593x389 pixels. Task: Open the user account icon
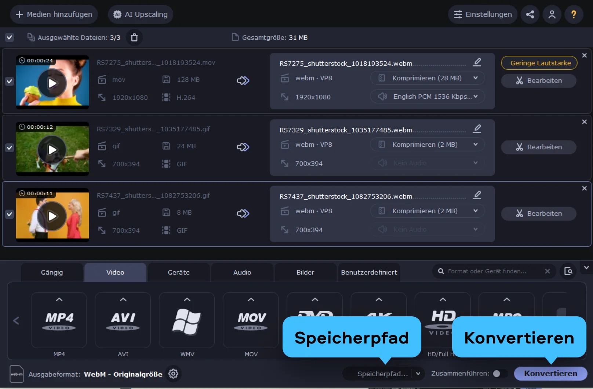[x=552, y=14]
